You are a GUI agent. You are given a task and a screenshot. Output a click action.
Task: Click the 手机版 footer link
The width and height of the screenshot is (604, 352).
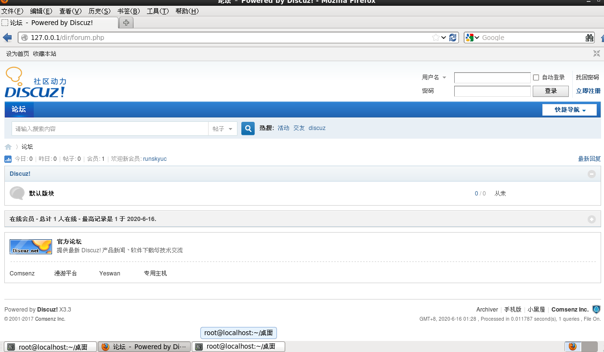(x=512, y=310)
